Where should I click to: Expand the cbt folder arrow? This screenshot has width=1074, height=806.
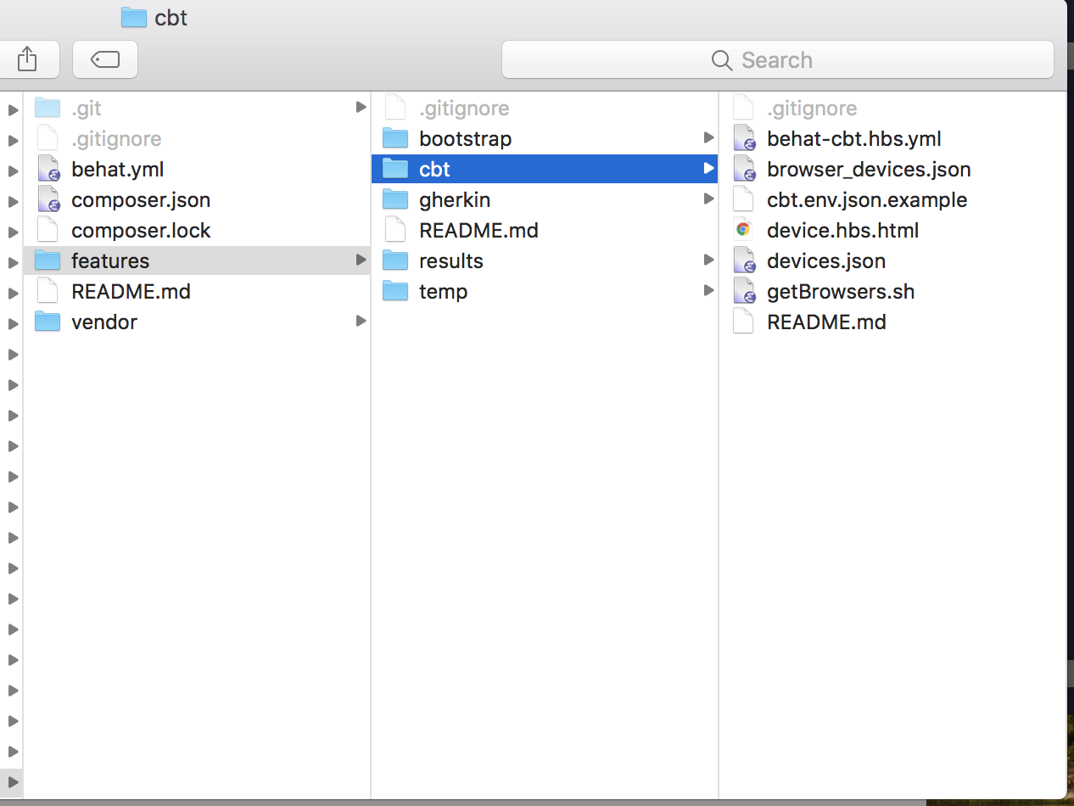(708, 168)
